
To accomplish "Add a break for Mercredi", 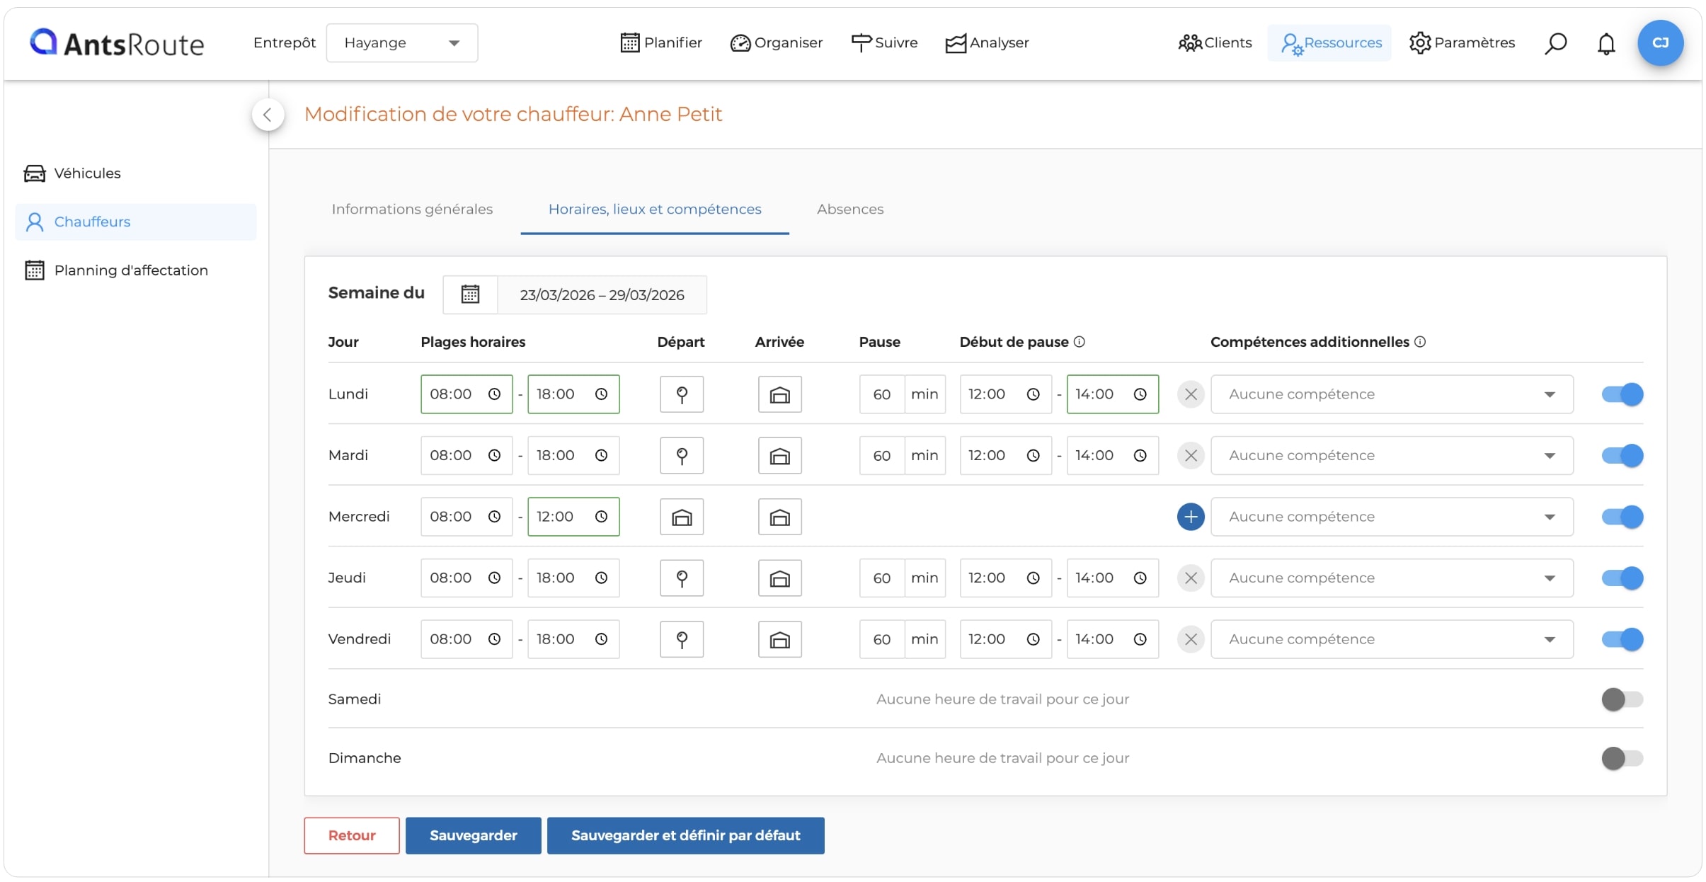I will point(1191,517).
